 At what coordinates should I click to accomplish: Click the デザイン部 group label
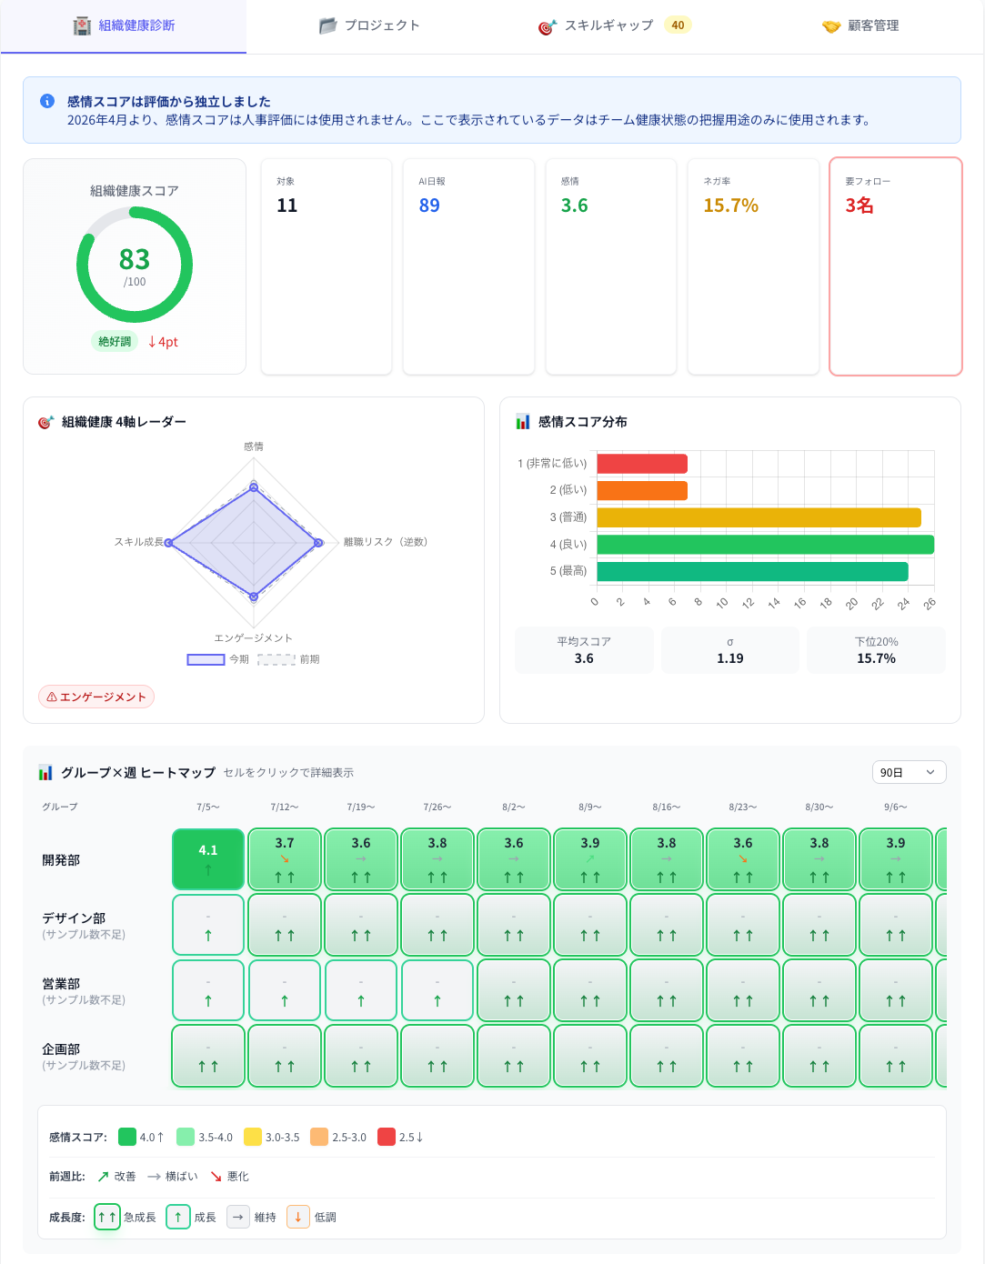click(x=74, y=918)
